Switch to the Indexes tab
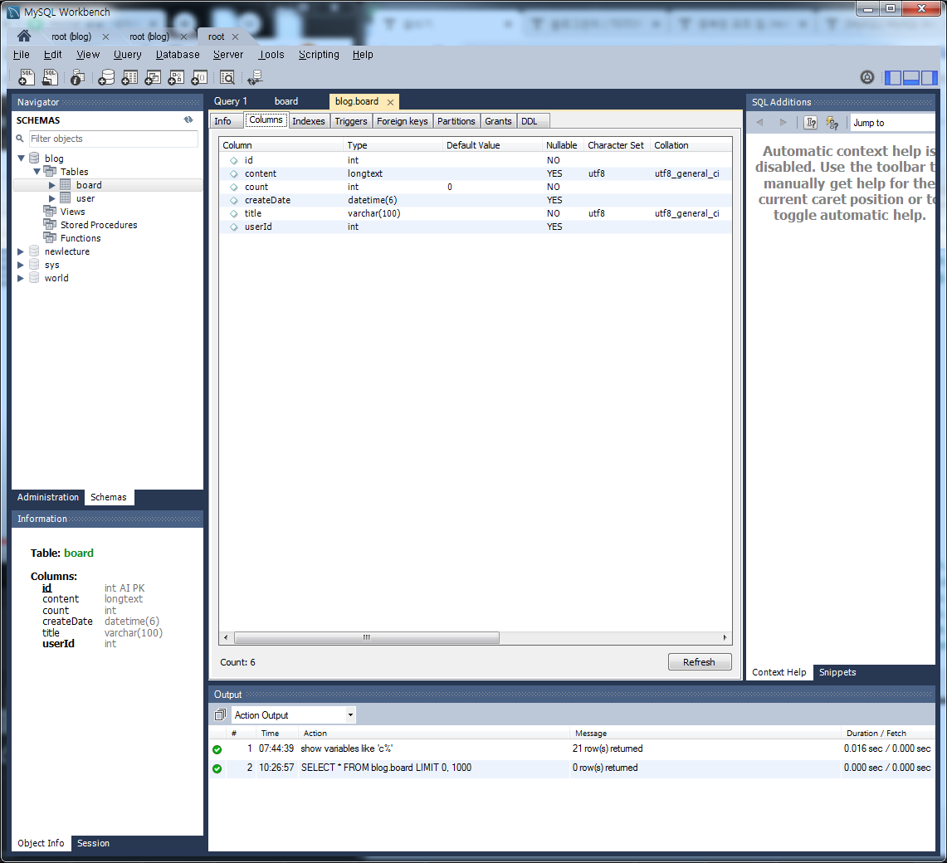This screenshot has width=947, height=863. click(x=309, y=121)
